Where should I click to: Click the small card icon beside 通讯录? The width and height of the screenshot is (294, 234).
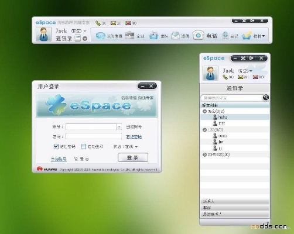77,38
